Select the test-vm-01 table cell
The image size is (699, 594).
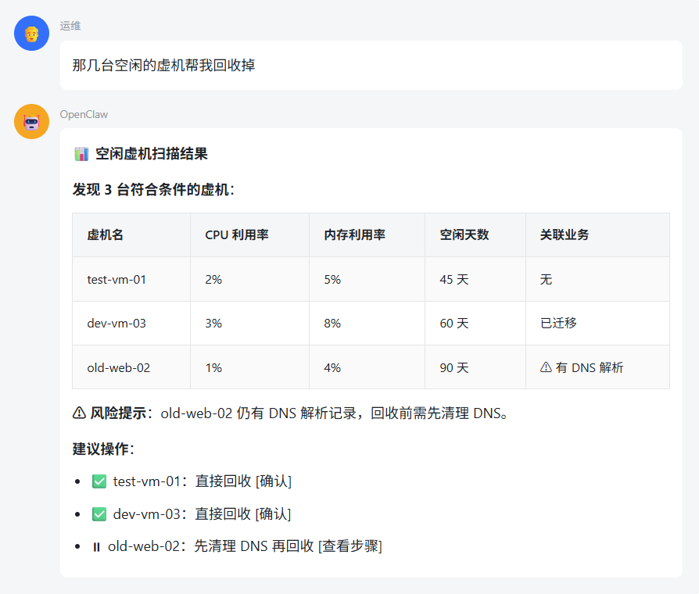pyautogui.click(x=116, y=279)
